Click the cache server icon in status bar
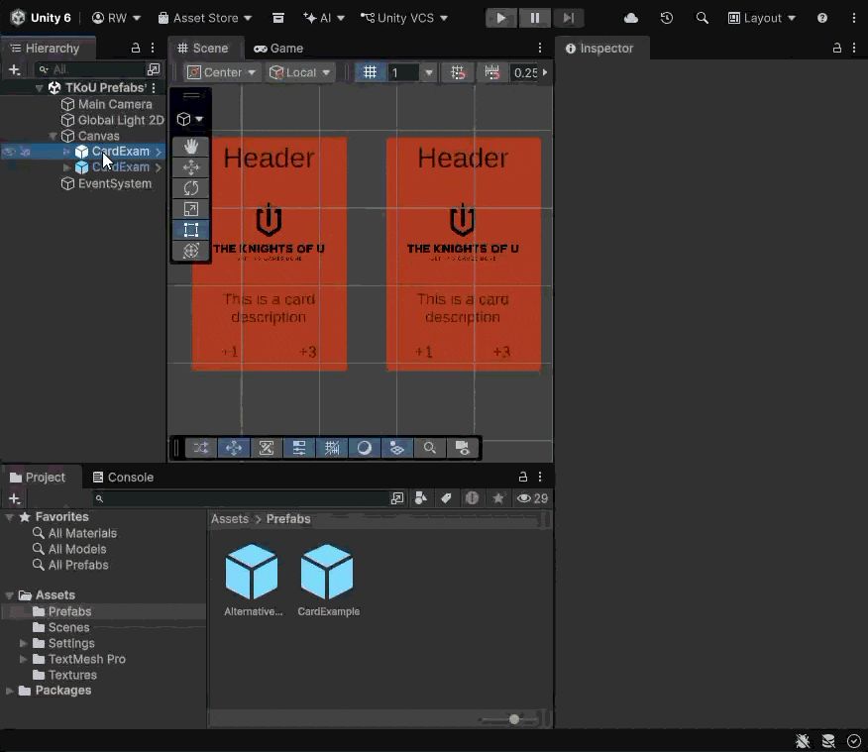868x752 pixels. 828,741
